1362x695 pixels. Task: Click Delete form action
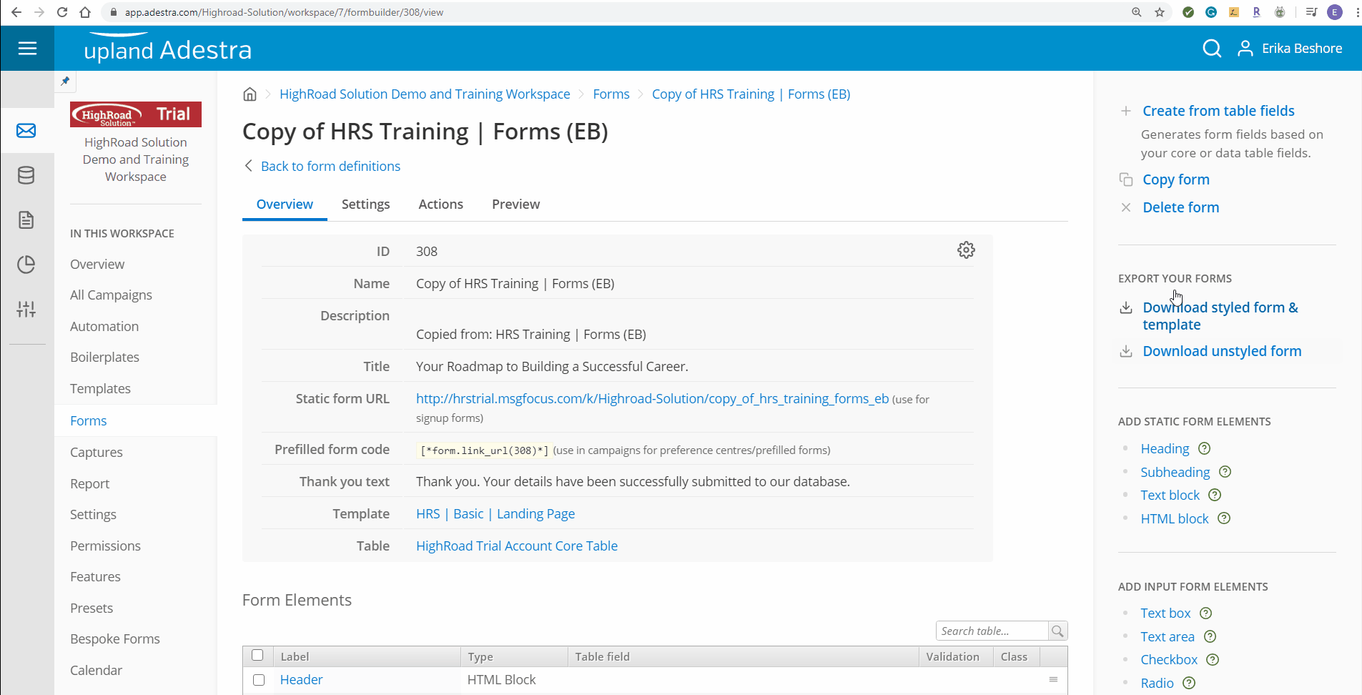pos(1180,207)
